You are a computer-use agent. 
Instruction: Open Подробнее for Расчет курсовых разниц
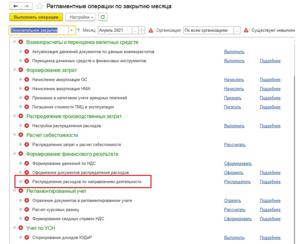coord(270,210)
